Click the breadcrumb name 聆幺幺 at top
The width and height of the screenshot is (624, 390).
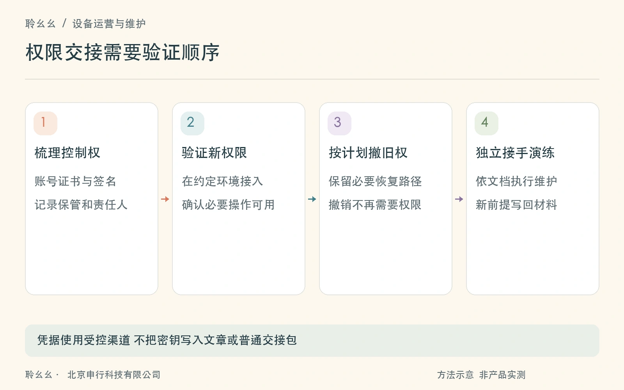pyautogui.click(x=41, y=24)
